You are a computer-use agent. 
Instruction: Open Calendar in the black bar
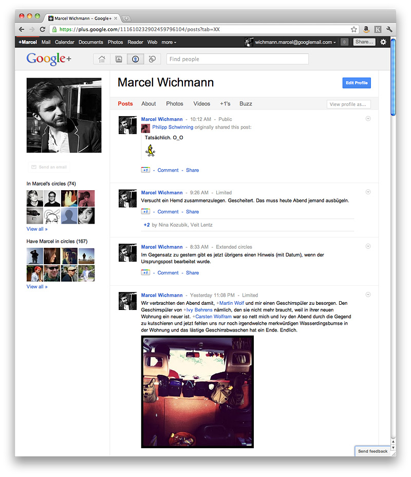64,42
